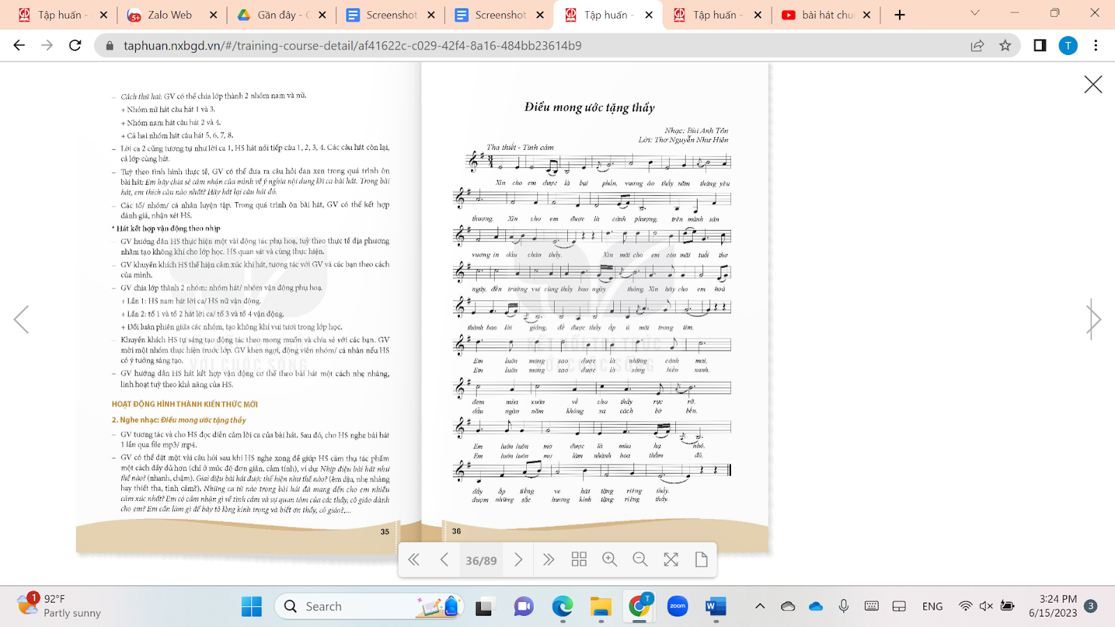Open the sheet music page 36

[594, 308]
